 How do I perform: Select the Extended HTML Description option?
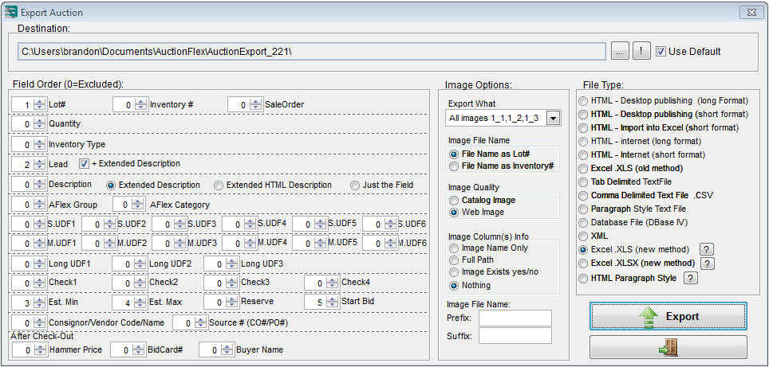coord(217,185)
